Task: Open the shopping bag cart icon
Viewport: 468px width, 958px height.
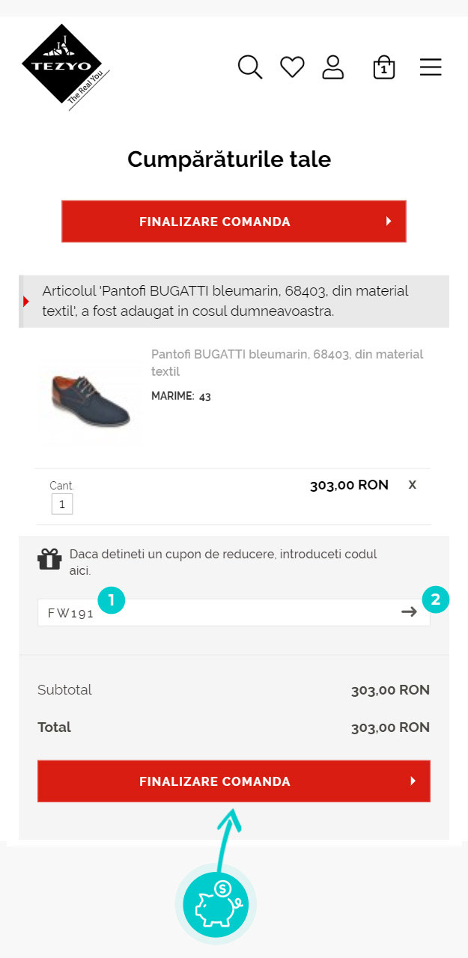Action: point(383,67)
